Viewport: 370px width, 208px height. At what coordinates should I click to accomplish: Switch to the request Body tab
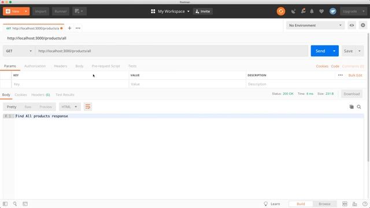(x=79, y=66)
